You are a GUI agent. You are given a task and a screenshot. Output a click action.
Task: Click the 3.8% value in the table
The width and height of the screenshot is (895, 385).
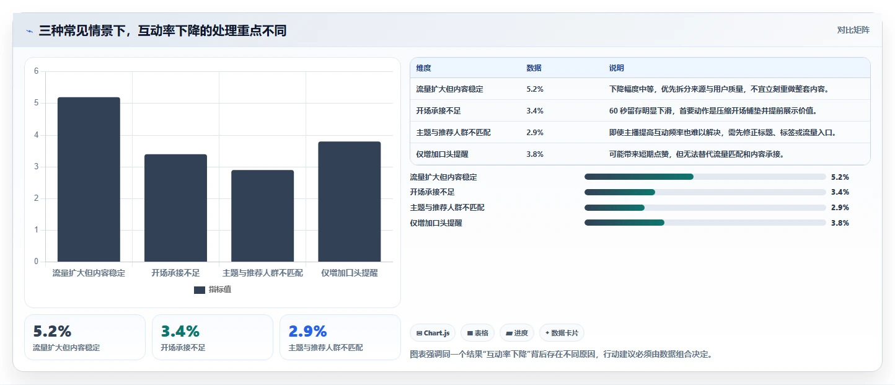(x=535, y=154)
